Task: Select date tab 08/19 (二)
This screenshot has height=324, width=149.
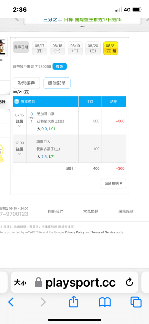Action: pos(75,48)
